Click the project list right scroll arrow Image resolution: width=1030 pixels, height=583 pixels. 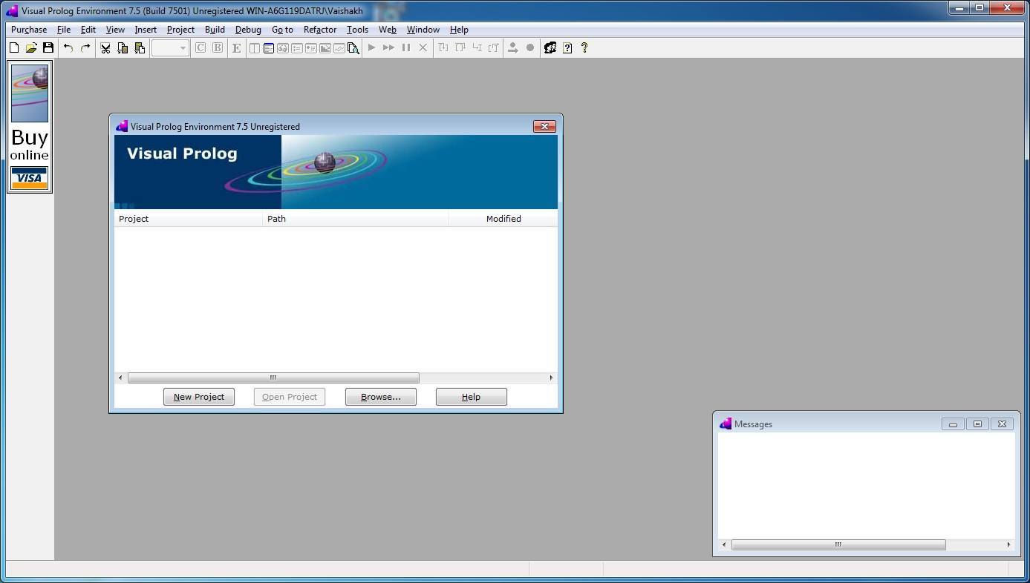click(551, 378)
